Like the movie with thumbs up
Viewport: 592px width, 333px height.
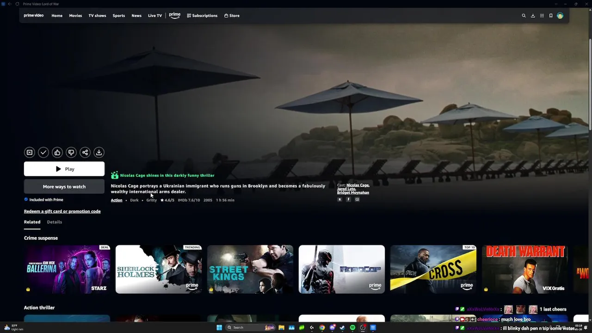click(x=57, y=152)
